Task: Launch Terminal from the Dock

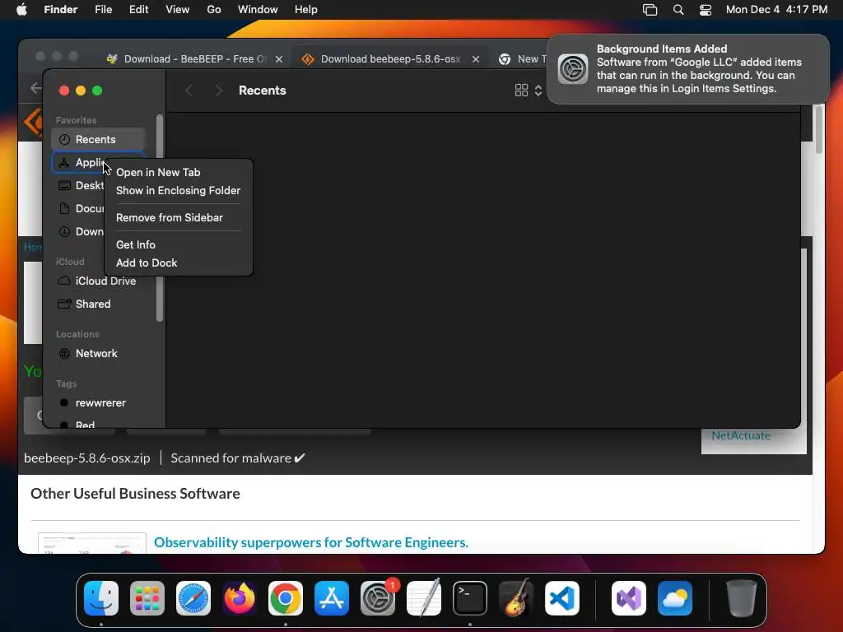Action: coord(470,598)
